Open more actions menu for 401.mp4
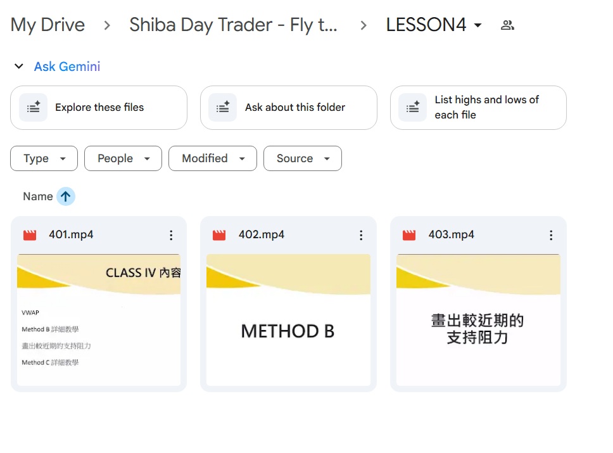613x453 pixels. click(x=171, y=235)
